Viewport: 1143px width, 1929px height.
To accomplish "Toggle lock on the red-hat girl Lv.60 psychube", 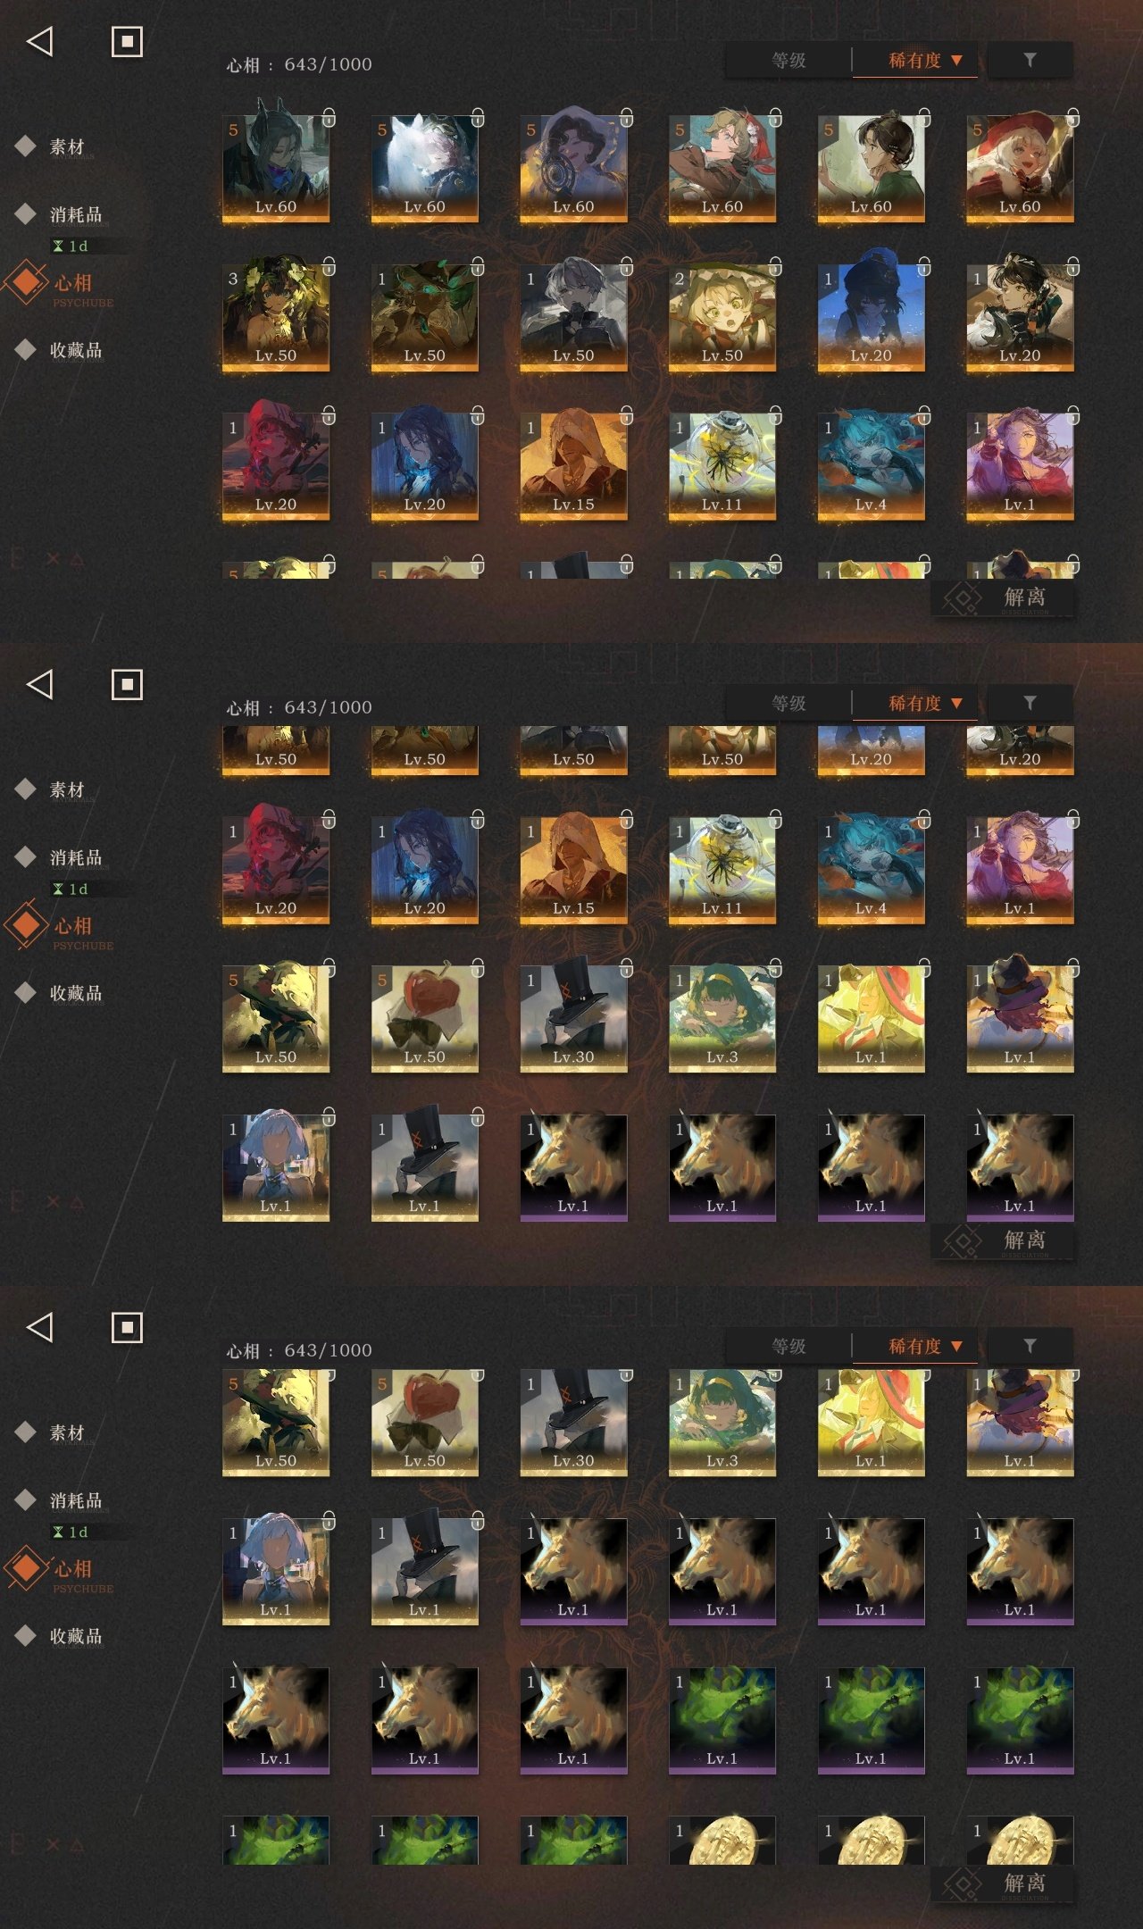I will [x=1073, y=118].
